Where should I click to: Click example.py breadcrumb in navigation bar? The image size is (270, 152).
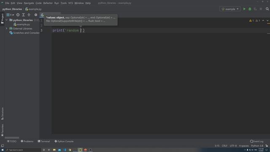point(33,9)
